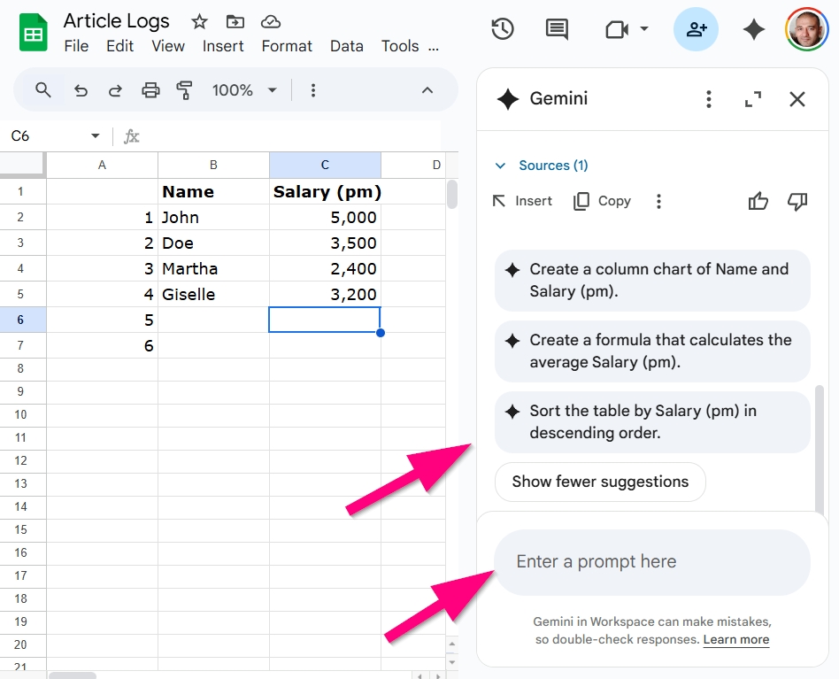
Task: Redo the last action
Action: pos(115,90)
